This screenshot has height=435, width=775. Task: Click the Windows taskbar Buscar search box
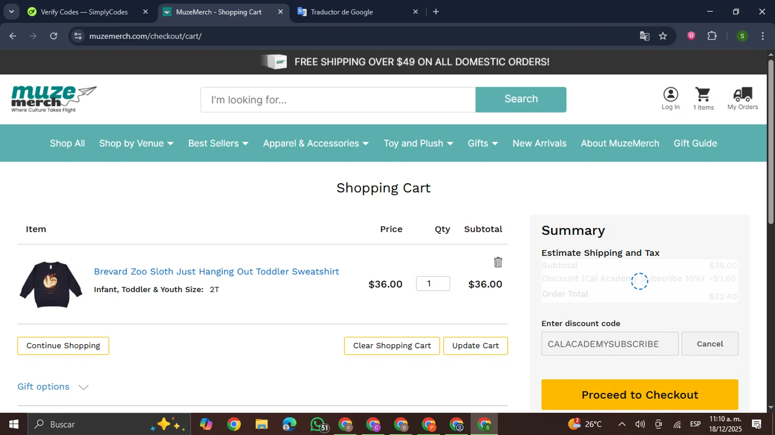pyautogui.click(x=109, y=424)
